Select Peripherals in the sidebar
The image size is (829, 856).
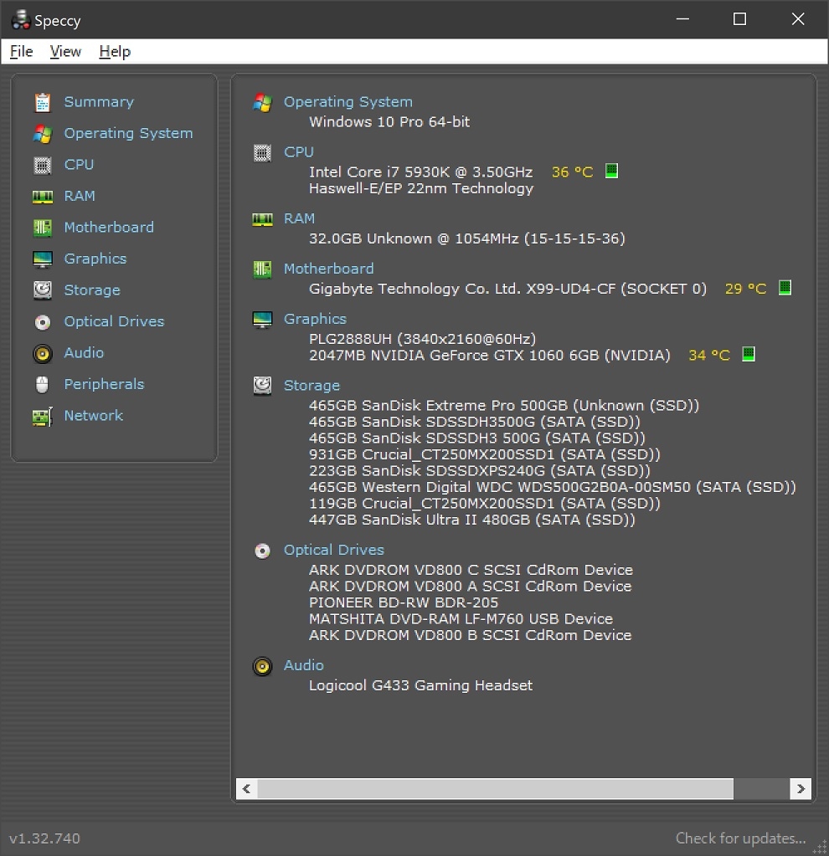(104, 384)
